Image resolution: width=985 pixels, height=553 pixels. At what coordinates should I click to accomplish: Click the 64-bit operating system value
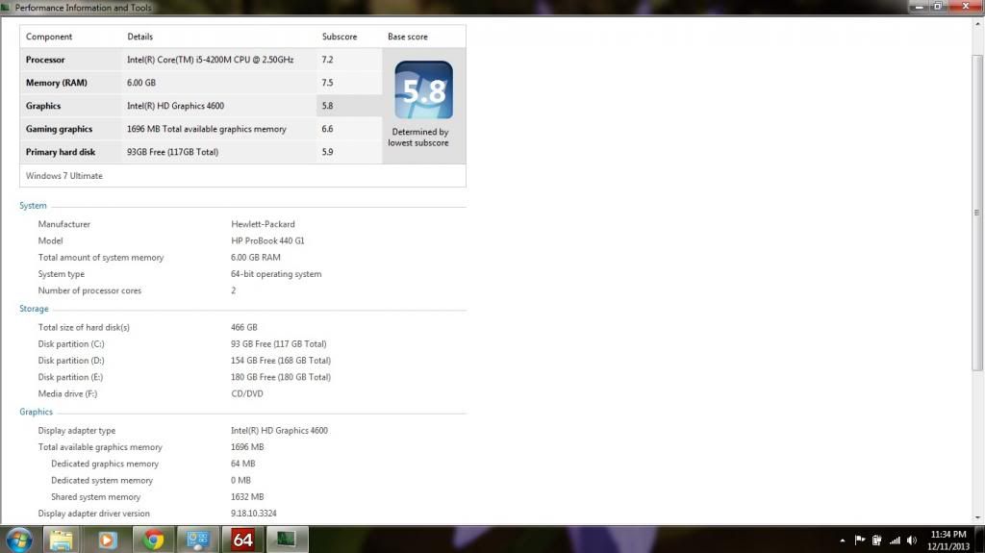pos(276,274)
